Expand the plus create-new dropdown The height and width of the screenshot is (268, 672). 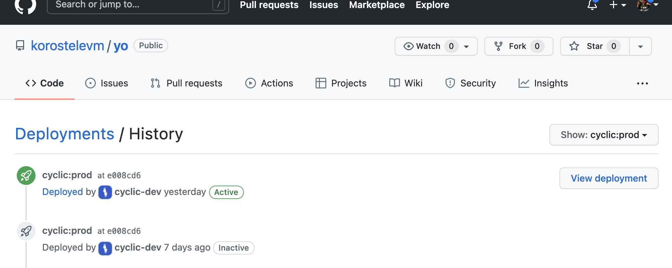click(617, 5)
